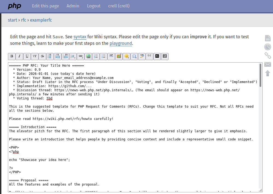This screenshot has width=273, height=194.
Task: Click the '* Implementation: https://github.com/...' line
Action: pyautogui.click(x=52, y=86)
